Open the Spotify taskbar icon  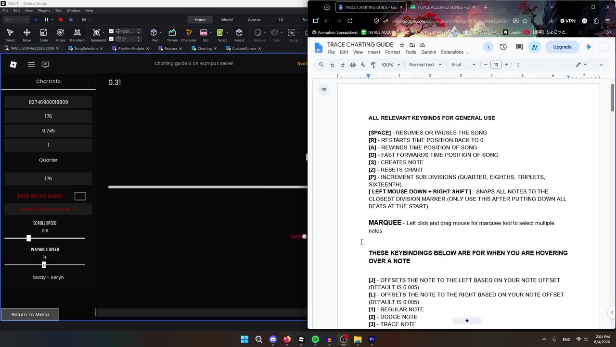click(x=315, y=339)
